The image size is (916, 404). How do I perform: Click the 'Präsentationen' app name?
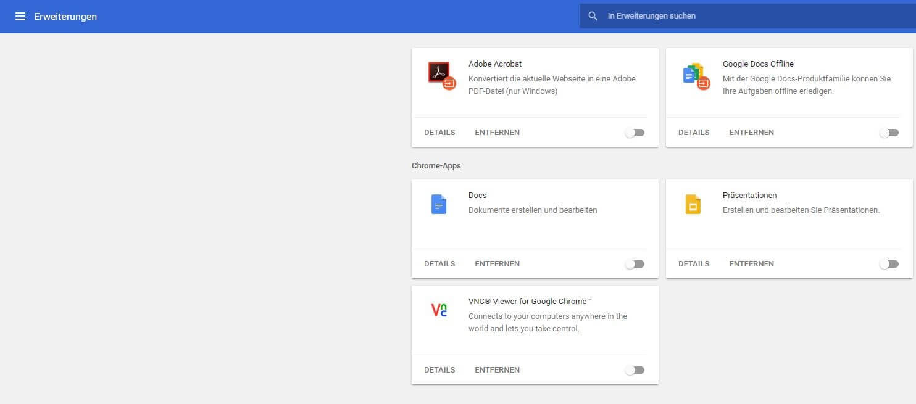pyautogui.click(x=749, y=196)
